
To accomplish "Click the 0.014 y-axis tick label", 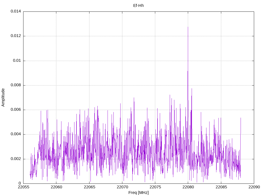I will tap(16, 11).
